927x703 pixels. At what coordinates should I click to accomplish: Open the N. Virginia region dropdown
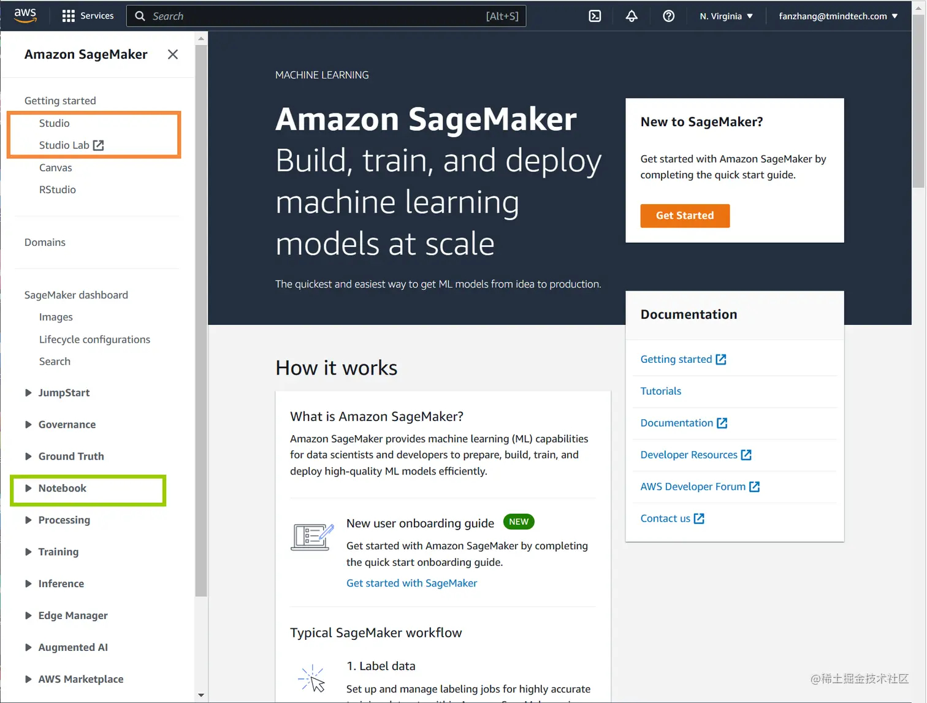(x=726, y=16)
